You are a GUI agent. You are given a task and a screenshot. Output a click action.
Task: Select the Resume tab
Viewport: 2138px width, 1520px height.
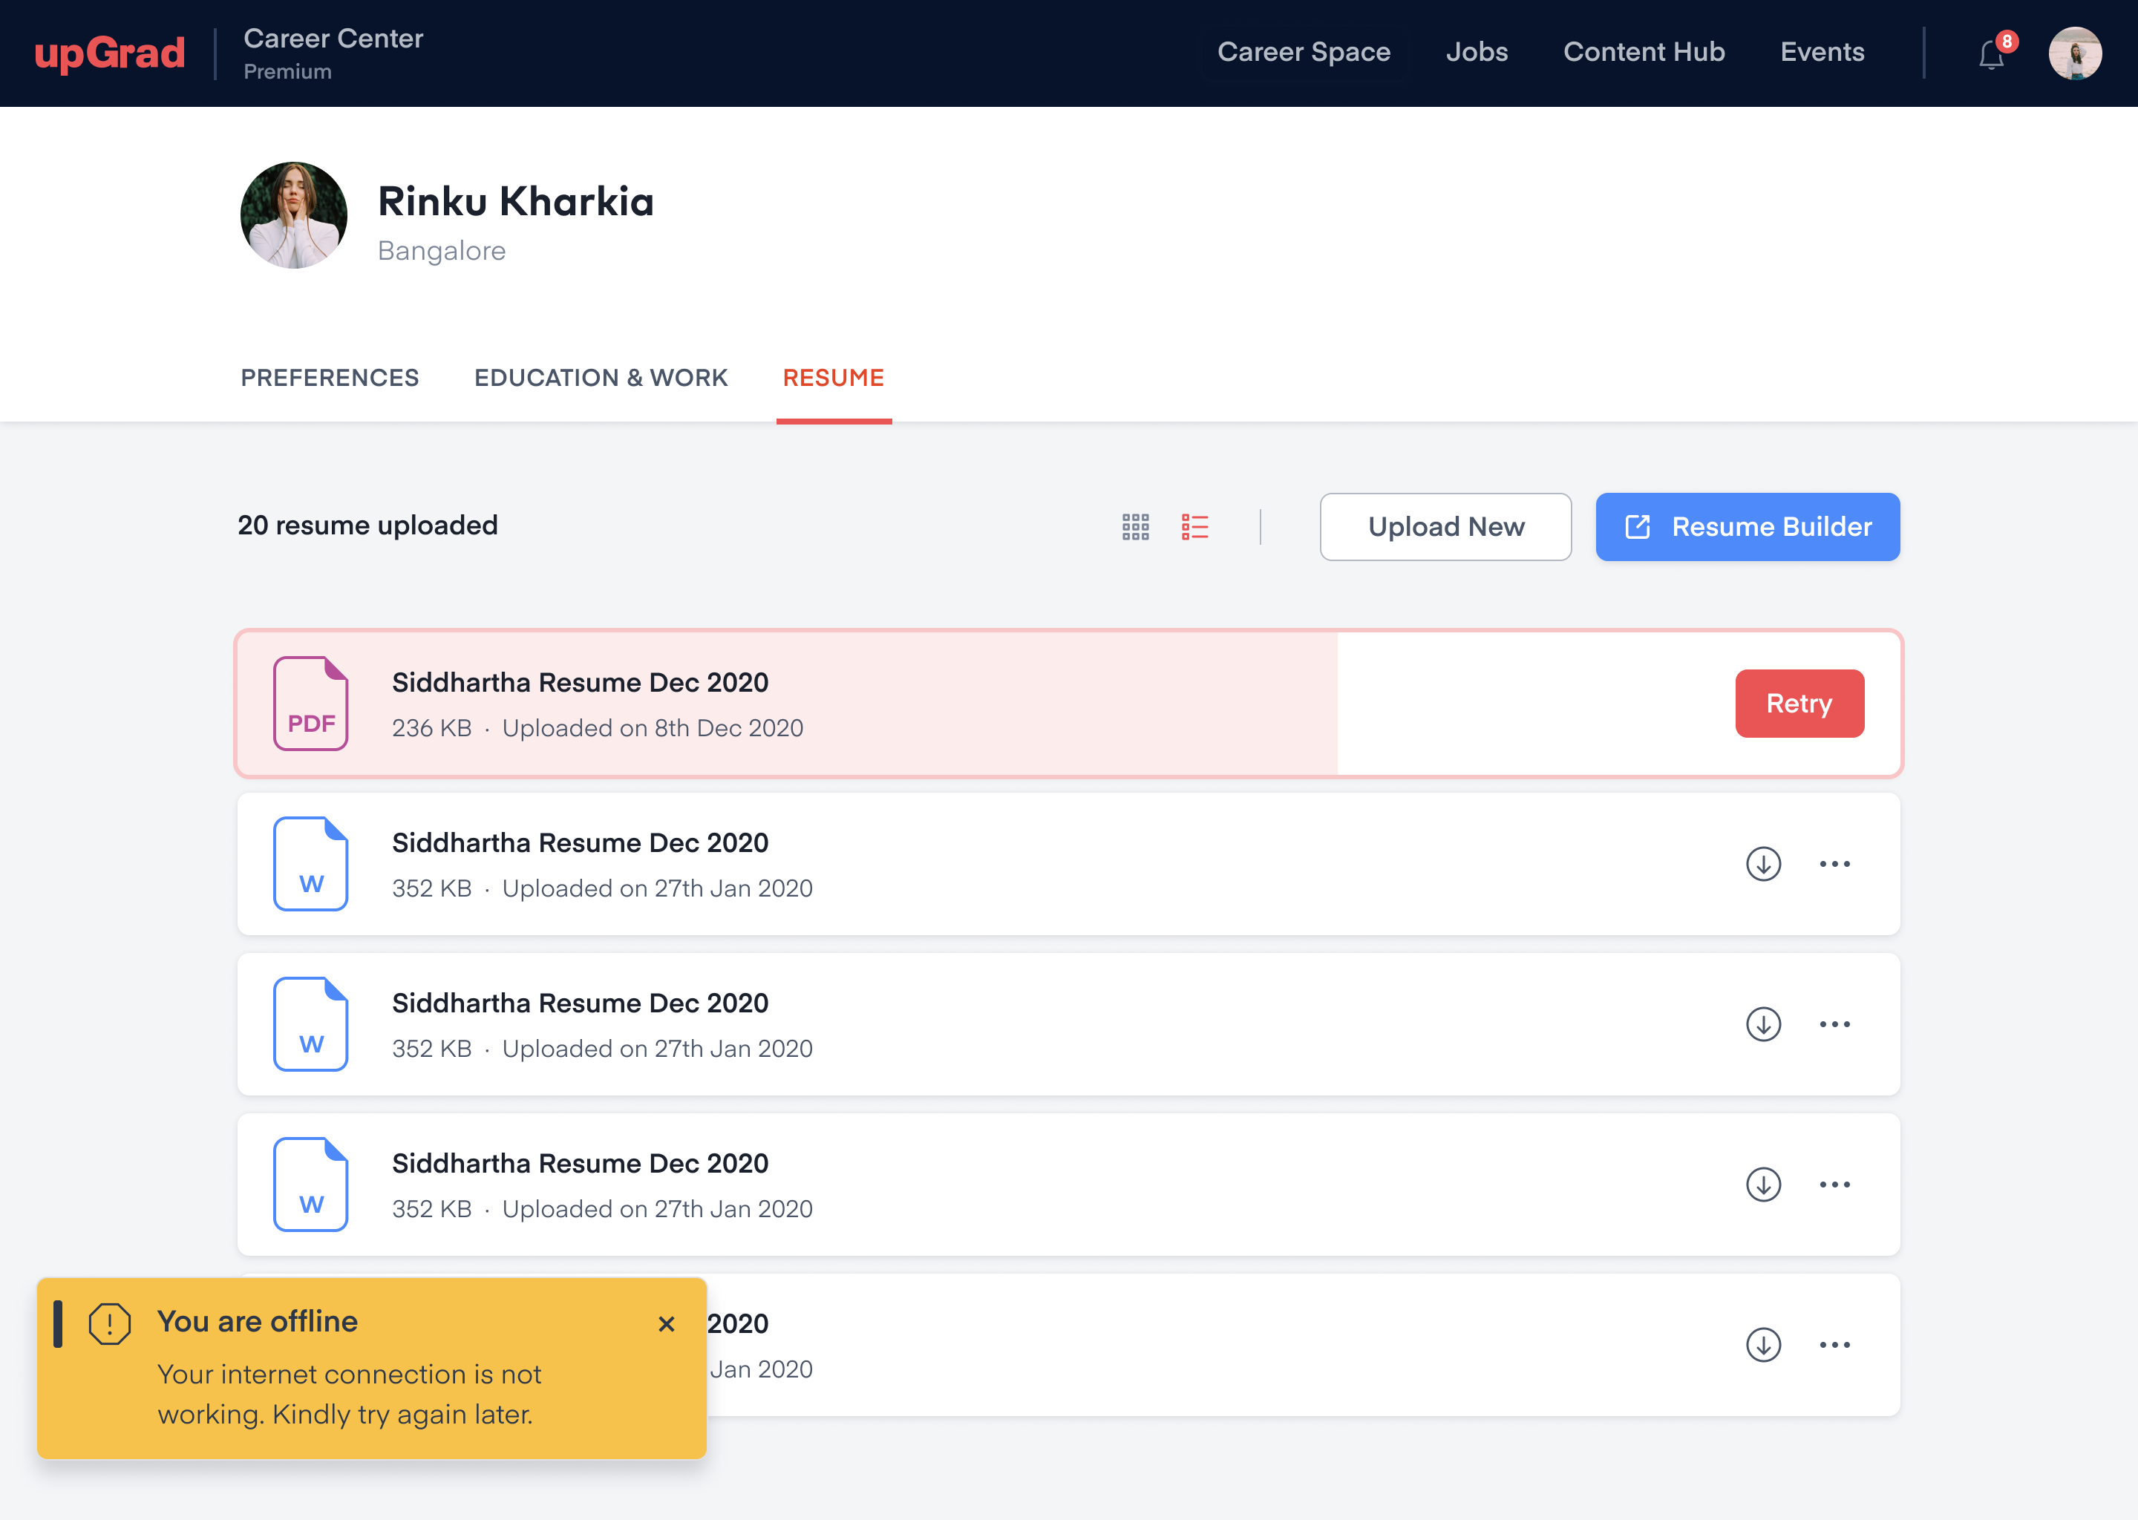point(833,378)
